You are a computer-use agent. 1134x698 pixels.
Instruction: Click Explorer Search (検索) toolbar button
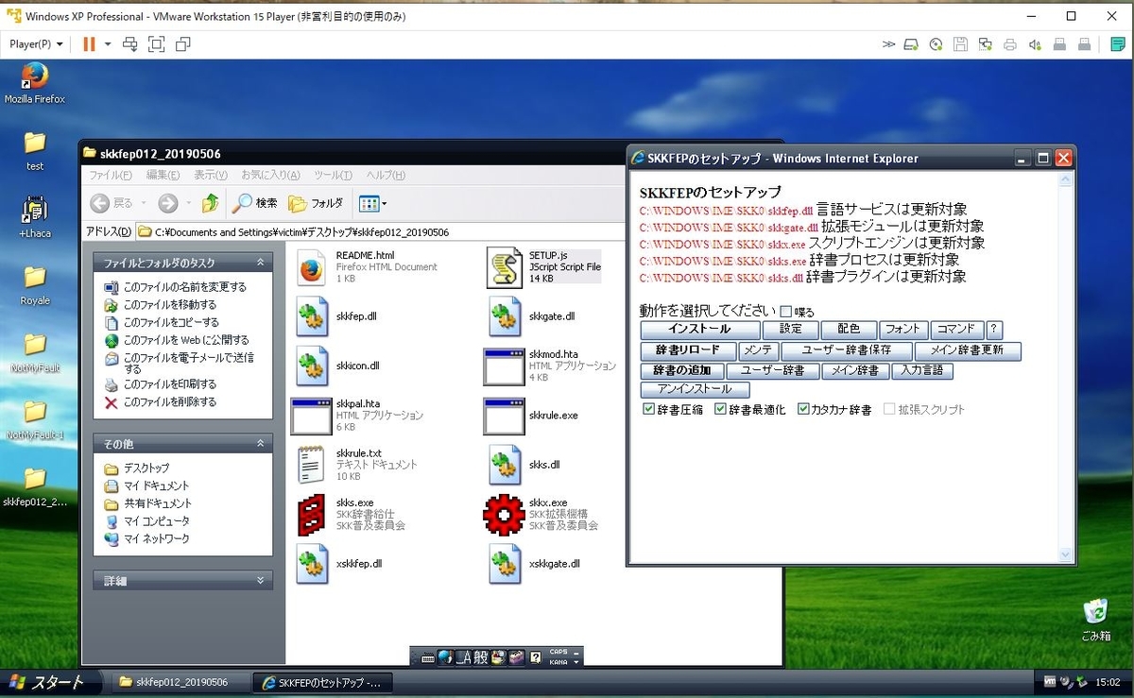tap(255, 203)
